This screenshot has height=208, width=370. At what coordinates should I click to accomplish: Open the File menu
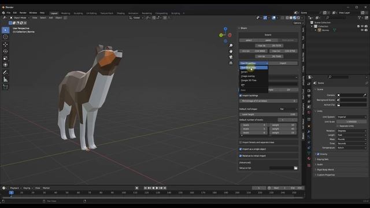coord(9,13)
